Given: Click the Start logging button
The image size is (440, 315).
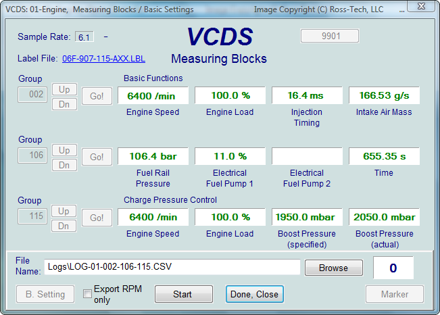Looking at the screenshot, I should click(x=184, y=294).
